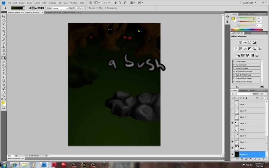Enable the Reverse gradient checkbox
The height and width of the screenshot is (168, 269).
coord(88,8)
